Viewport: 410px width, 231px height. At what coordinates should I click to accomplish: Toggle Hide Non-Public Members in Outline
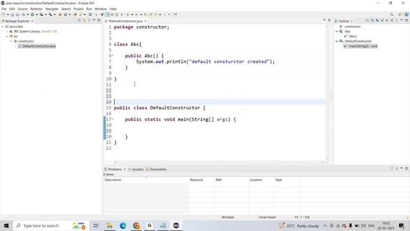click(x=387, y=21)
